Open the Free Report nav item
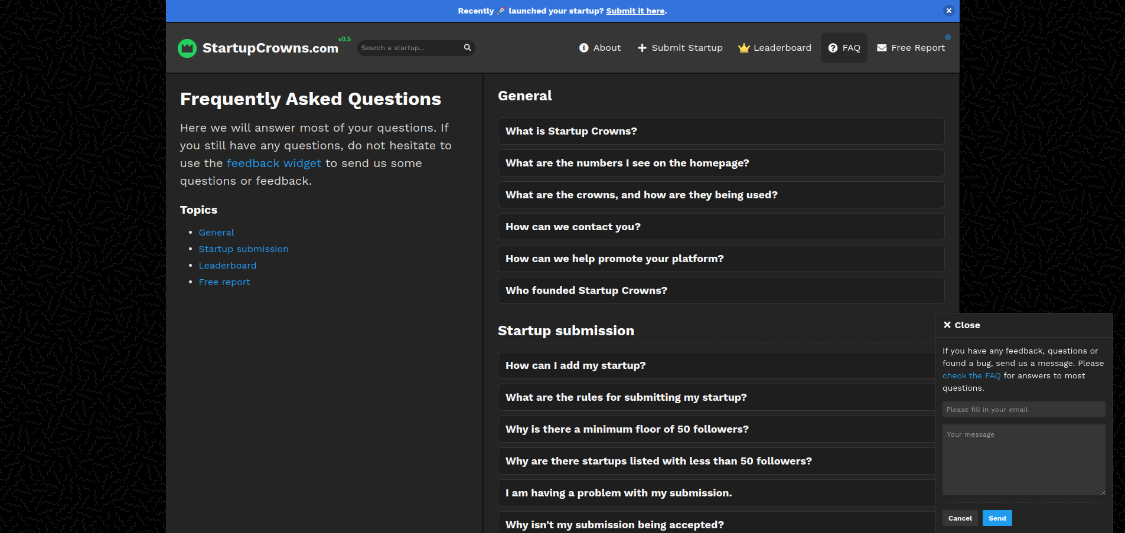This screenshot has height=533, width=1125. [911, 48]
